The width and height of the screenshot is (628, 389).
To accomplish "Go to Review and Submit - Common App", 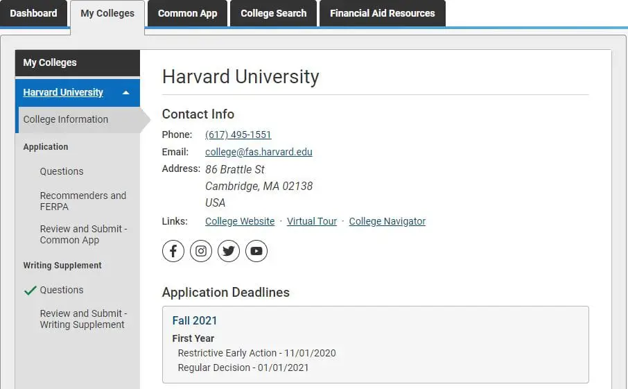I will coord(83,234).
